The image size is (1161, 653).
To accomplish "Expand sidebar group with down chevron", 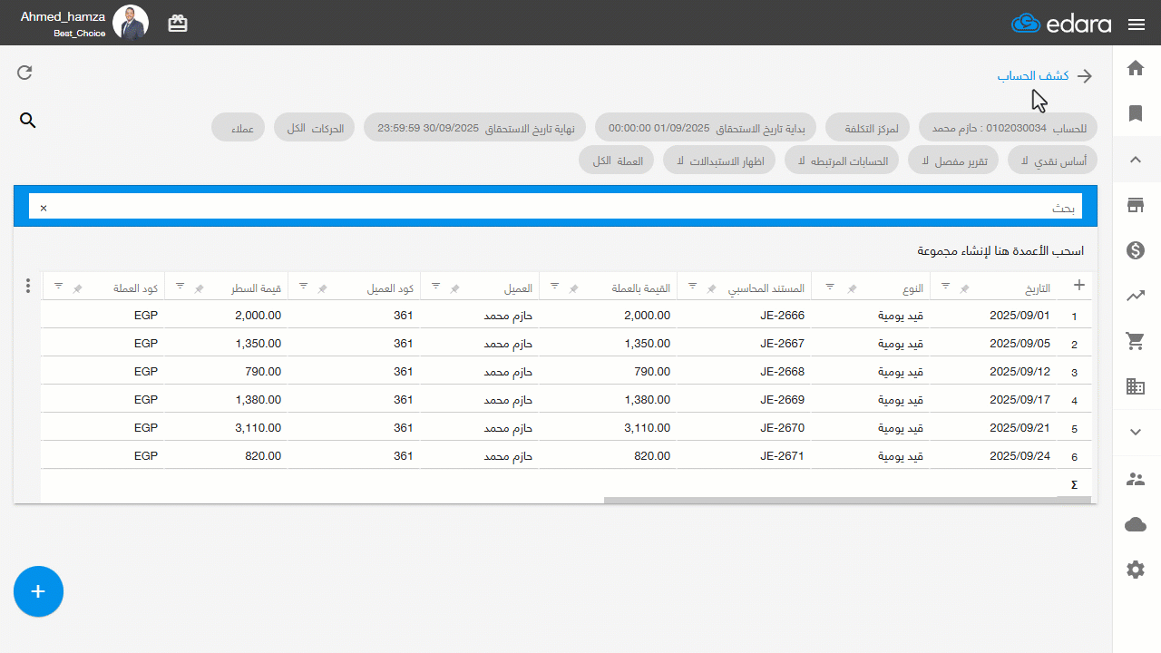I will (1136, 432).
